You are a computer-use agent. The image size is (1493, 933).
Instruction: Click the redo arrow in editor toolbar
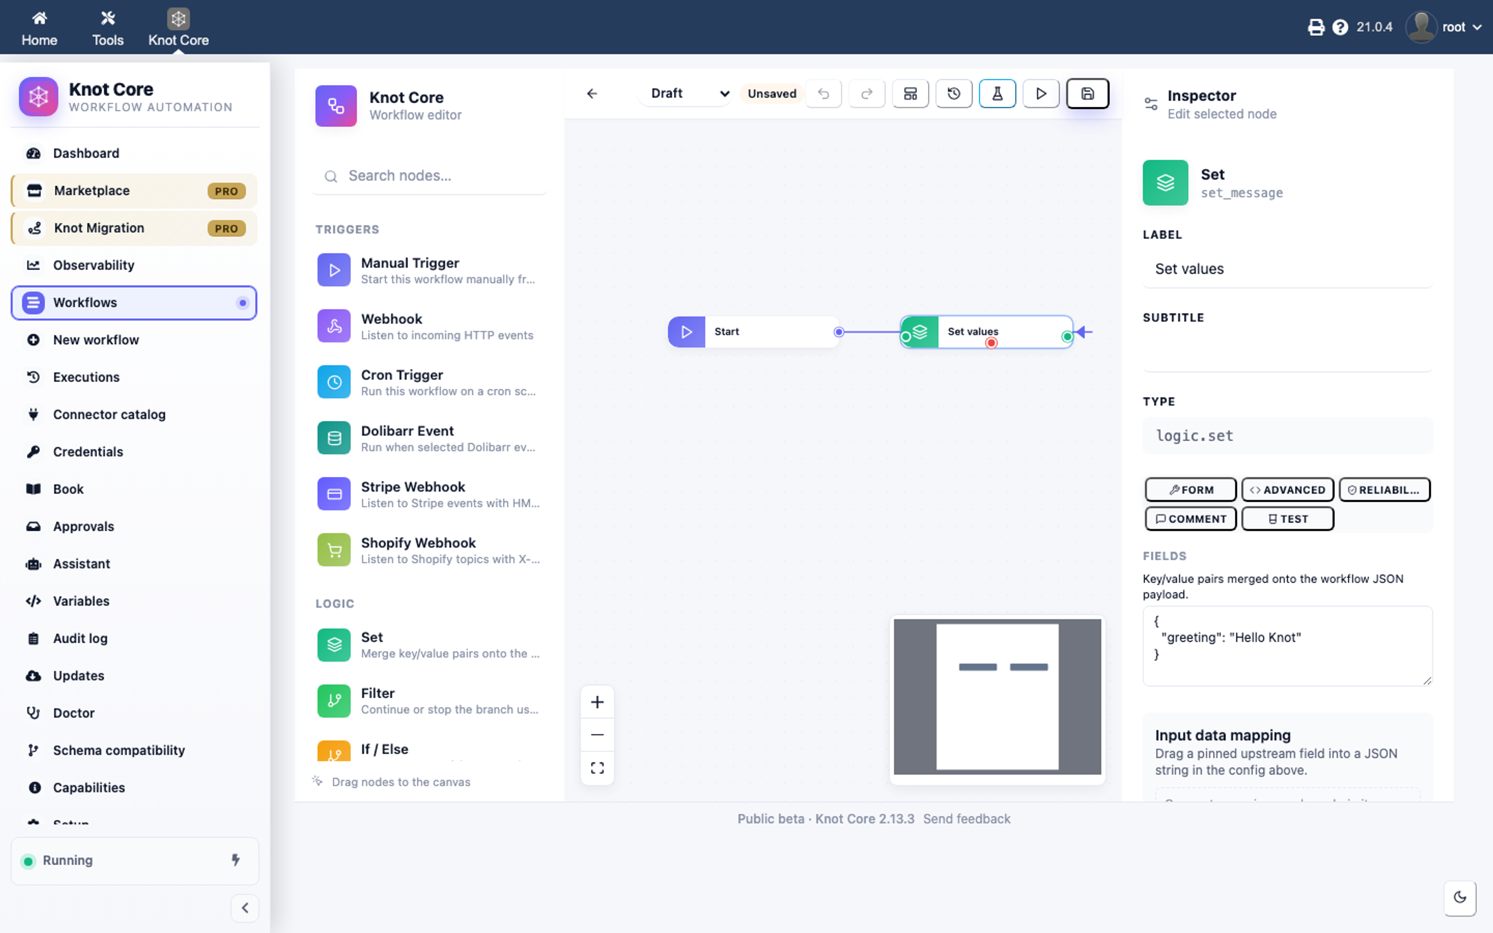867,94
